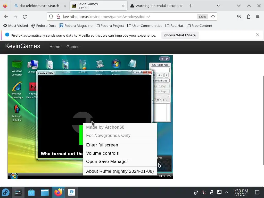
Task: Switch to Warning: Potential Security tab
Action: tap(157, 6)
